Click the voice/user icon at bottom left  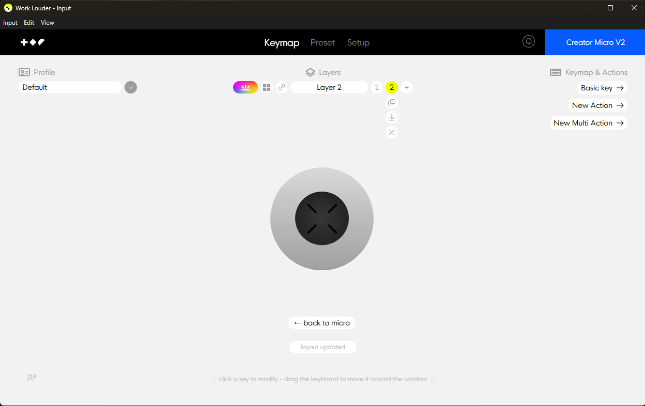click(32, 378)
